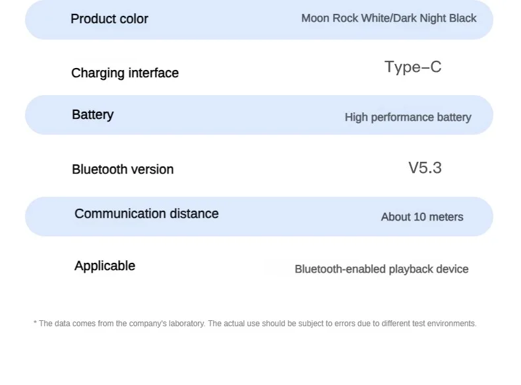521x385 pixels.
Task: Click the asterisk starting the footnote
Action: 35,324
